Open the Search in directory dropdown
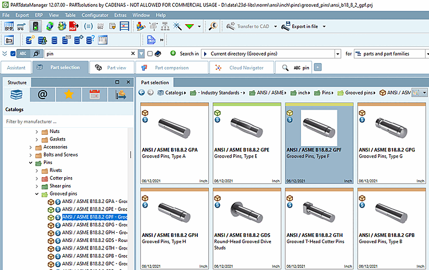Screen dimensions: 429x270 (337, 54)
